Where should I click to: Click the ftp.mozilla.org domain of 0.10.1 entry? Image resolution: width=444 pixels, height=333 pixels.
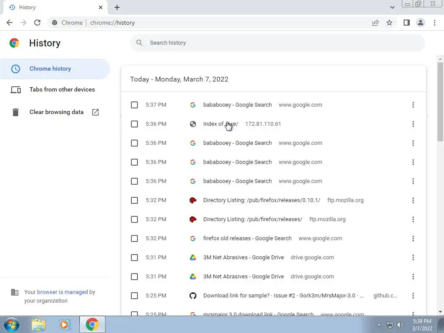pyautogui.click(x=345, y=200)
